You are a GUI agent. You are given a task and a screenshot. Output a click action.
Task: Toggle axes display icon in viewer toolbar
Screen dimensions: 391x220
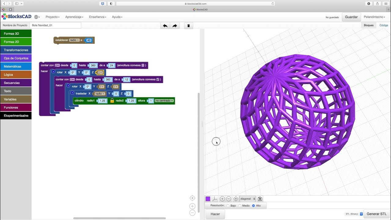215,199
